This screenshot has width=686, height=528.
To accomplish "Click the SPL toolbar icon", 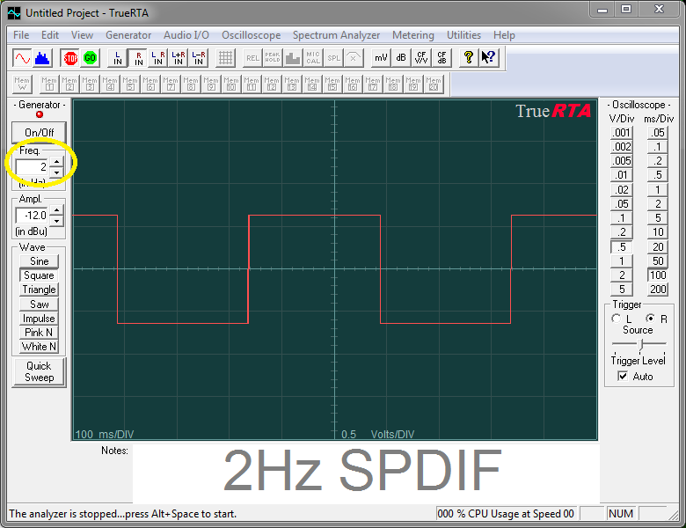I will (334, 58).
